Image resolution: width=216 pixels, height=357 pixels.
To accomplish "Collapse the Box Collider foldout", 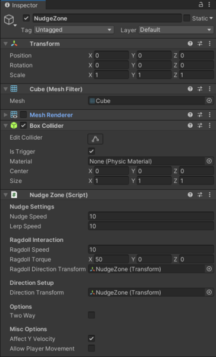I will pos(5,126).
